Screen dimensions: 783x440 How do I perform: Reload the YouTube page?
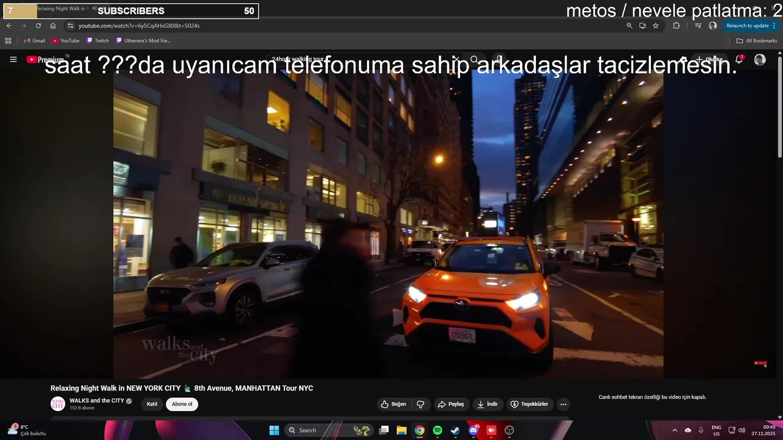38,26
